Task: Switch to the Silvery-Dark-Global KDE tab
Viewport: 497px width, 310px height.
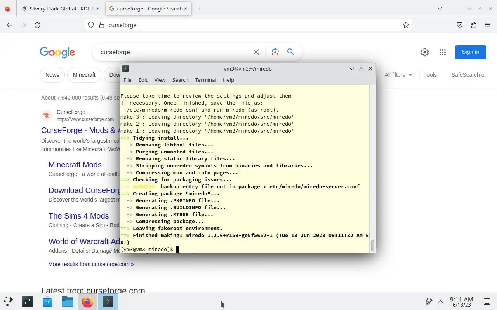Action: (x=60, y=9)
